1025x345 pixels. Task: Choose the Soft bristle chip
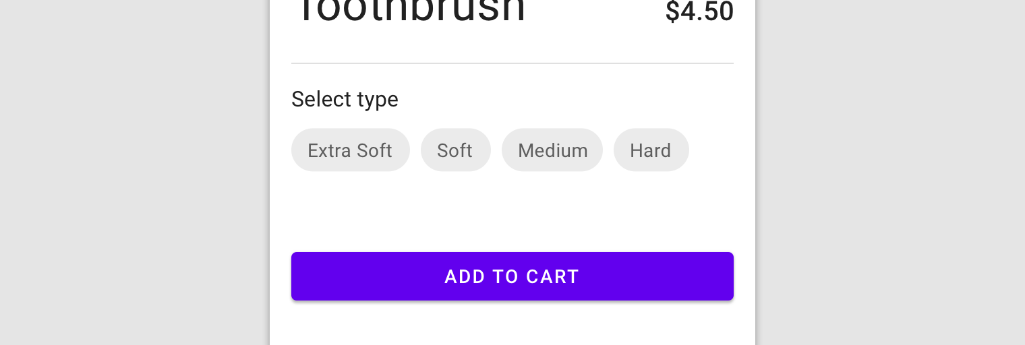(x=455, y=150)
